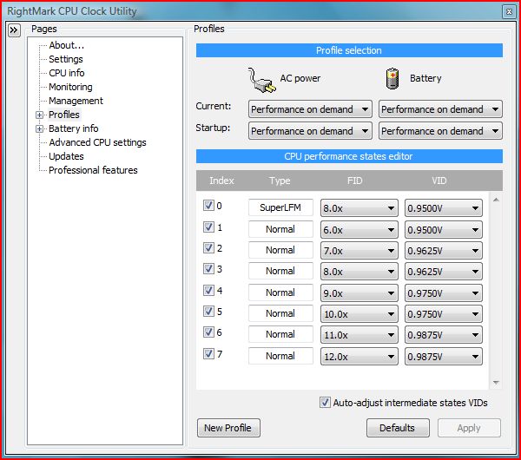Open the Professional features page
The height and width of the screenshot is (460, 521).
click(x=93, y=170)
